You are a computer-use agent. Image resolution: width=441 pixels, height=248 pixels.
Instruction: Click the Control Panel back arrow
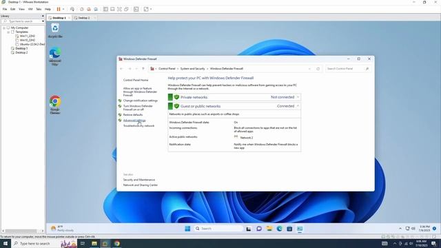pyautogui.click(x=121, y=69)
